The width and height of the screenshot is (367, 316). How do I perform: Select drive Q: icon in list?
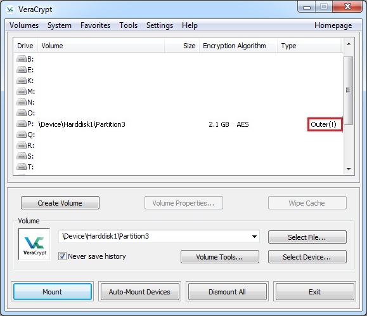22,135
